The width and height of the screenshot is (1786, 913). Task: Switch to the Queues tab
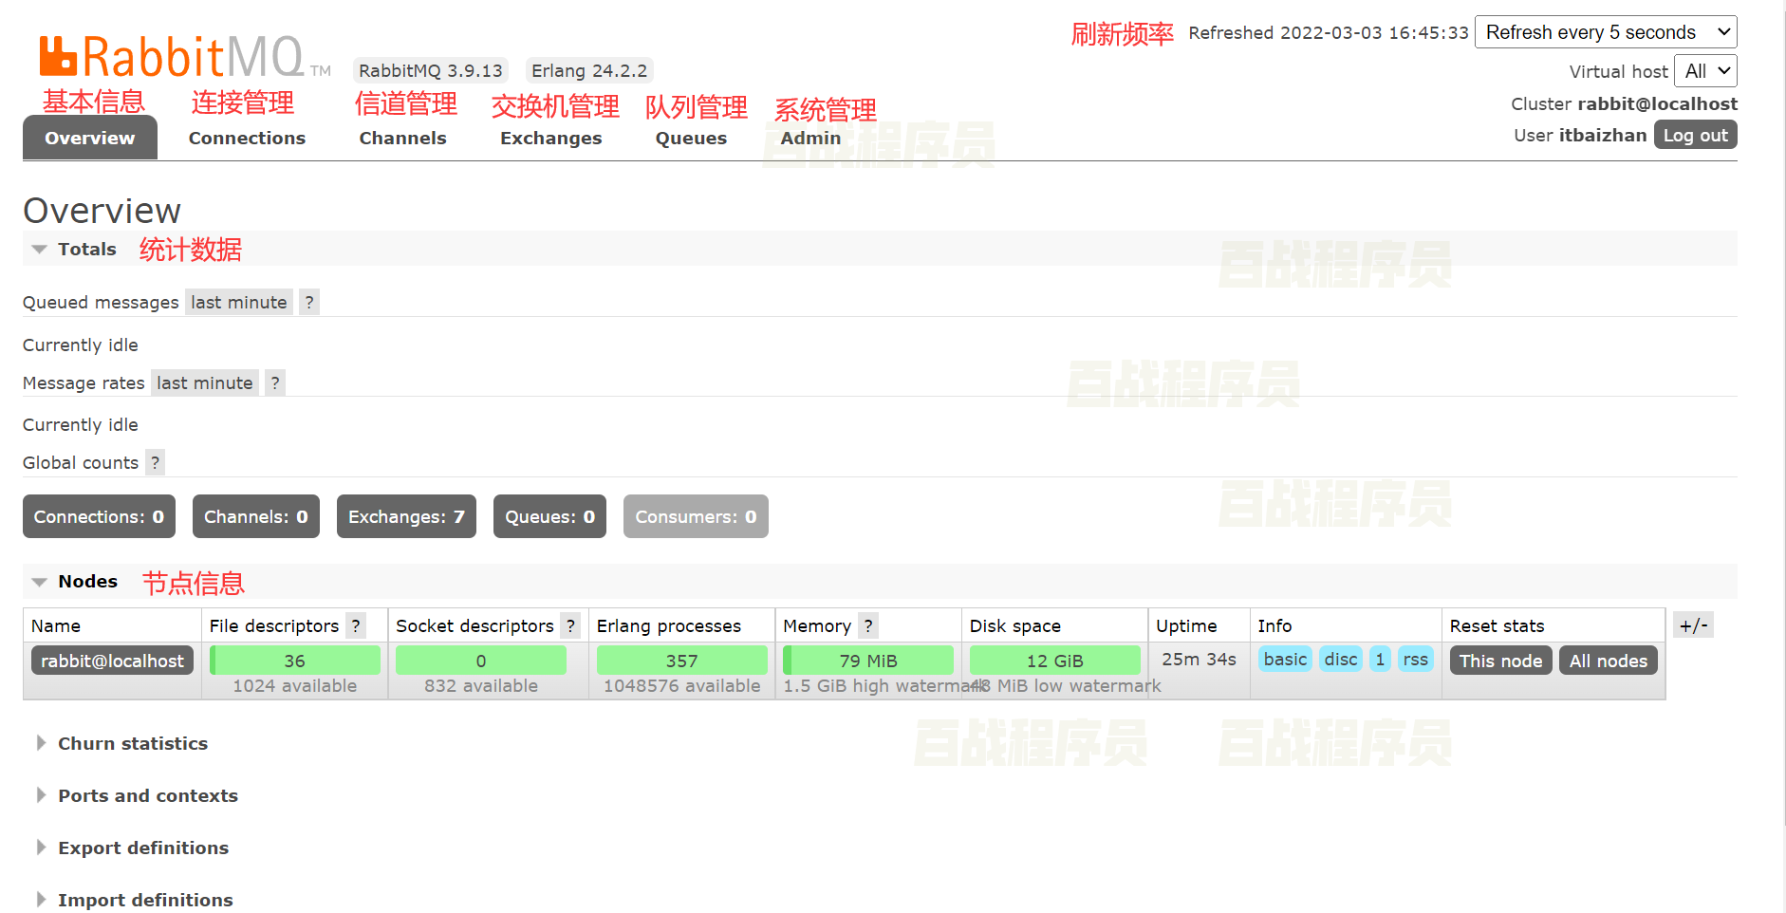coord(691,138)
